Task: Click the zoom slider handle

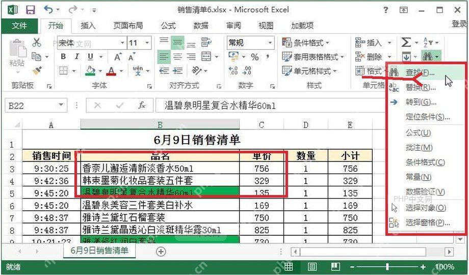Action: [387, 266]
